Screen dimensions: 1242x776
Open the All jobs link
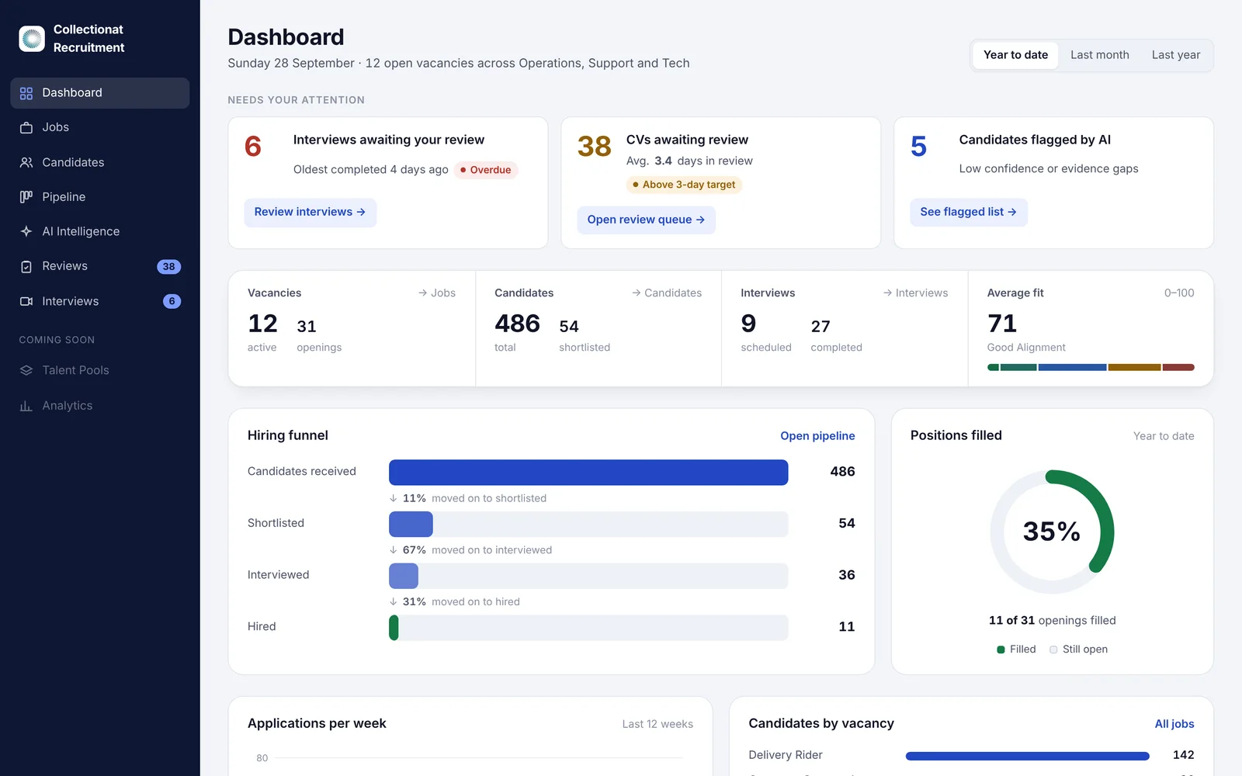click(1174, 724)
